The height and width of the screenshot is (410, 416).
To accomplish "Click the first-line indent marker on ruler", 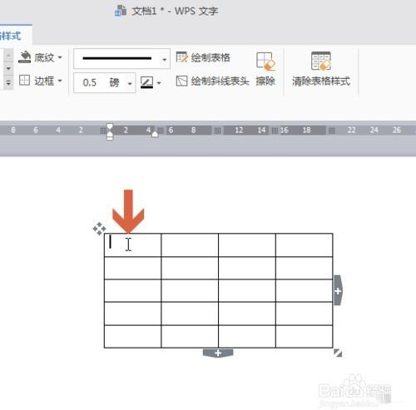I will (110, 127).
